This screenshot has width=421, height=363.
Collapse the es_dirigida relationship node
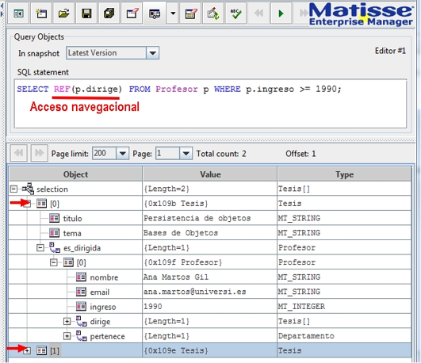[x=40, y=247]
